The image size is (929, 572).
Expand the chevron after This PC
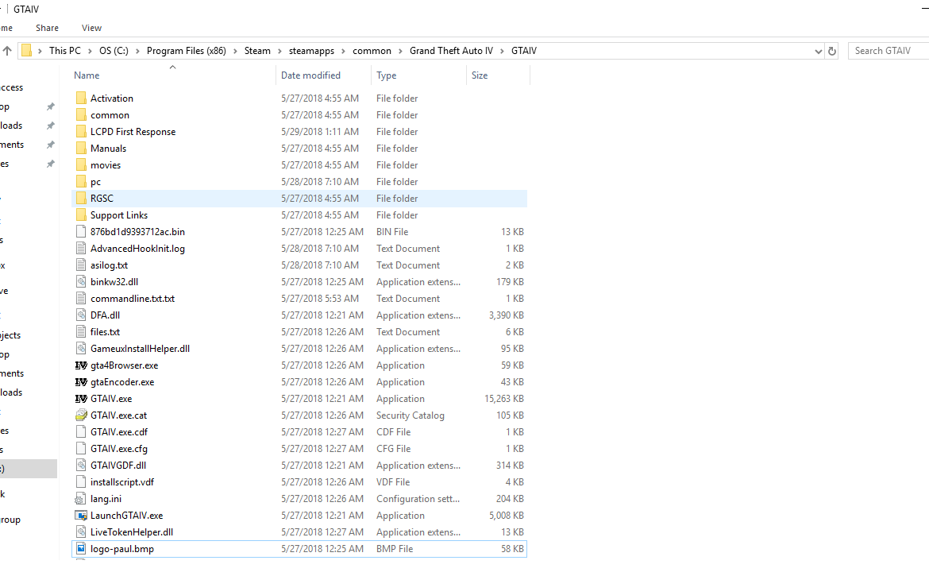click(90, 51)
